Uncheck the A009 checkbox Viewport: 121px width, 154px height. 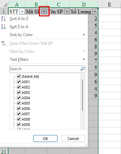19,125
